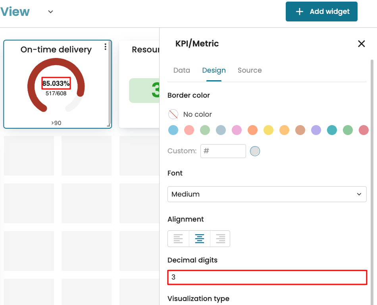Select left text alignment

pos(178,239)
